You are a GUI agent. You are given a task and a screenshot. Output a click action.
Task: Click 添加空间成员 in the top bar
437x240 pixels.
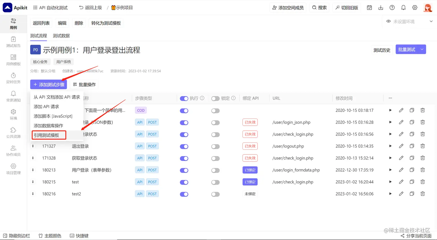coord(288,8)
